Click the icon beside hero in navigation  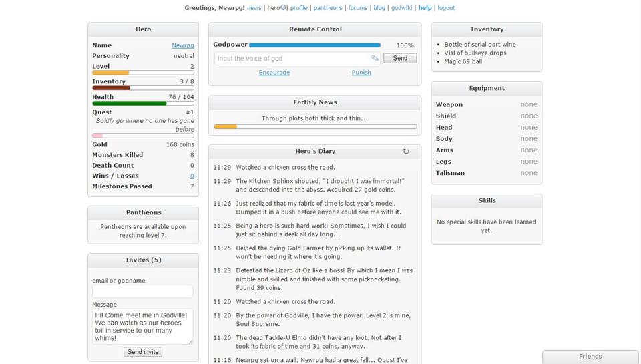284,8
